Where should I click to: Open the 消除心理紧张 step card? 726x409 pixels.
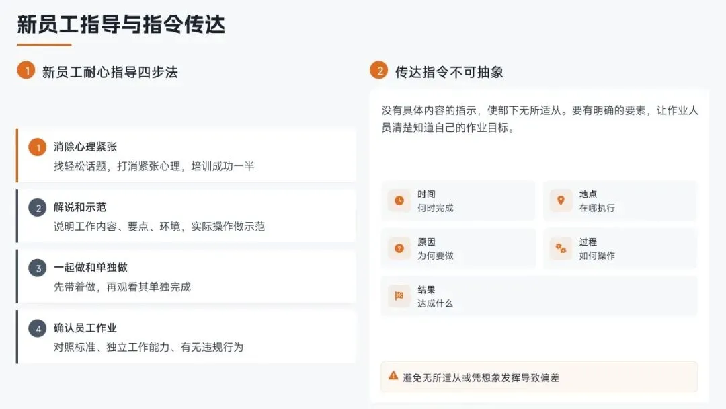click(x=186, y=155)
